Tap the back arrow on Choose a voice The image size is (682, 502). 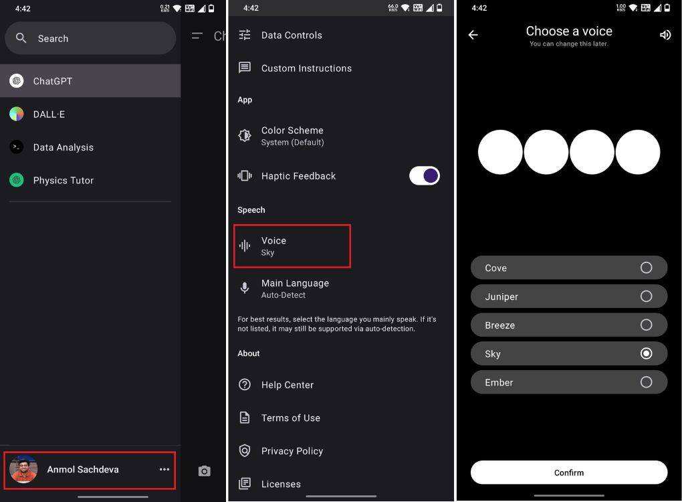473,35
